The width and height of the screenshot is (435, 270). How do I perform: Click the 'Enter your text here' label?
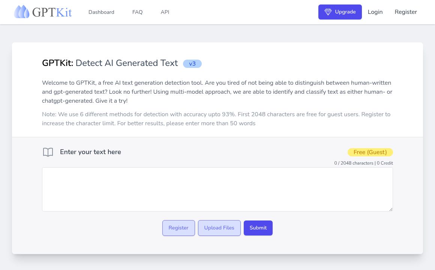tap(90, 152)
